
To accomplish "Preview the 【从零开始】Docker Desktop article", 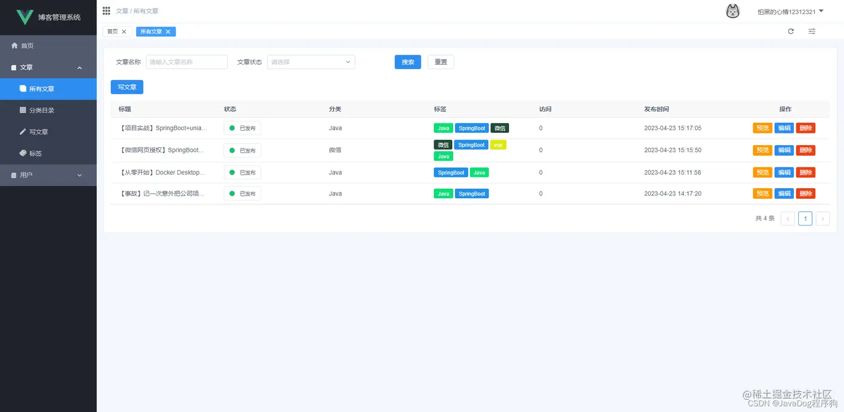I will pos(763,173).
